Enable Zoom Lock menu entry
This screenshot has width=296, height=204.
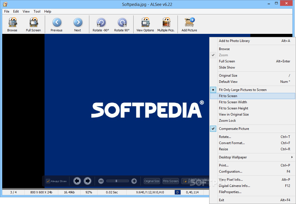(252, 121)
